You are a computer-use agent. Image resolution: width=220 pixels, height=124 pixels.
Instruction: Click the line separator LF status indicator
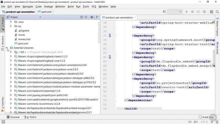pos(196,122)
